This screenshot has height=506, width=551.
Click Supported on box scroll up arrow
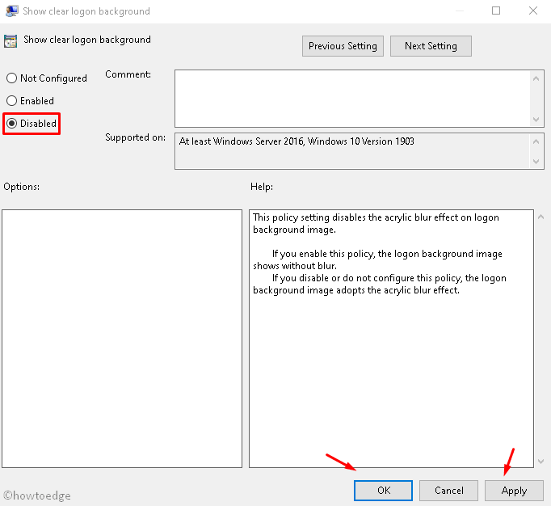(x=537, y=140)
